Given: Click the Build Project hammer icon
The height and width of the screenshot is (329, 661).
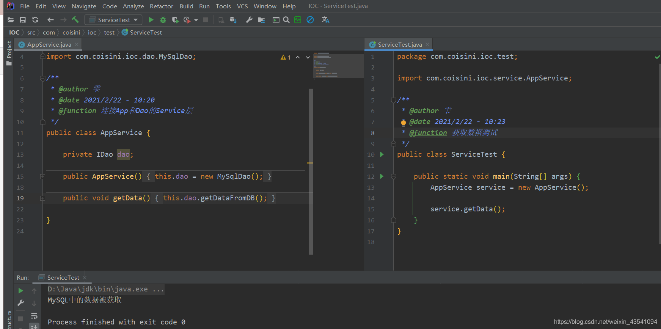Looking at the screenshot, I should click(x=75, y=20).
